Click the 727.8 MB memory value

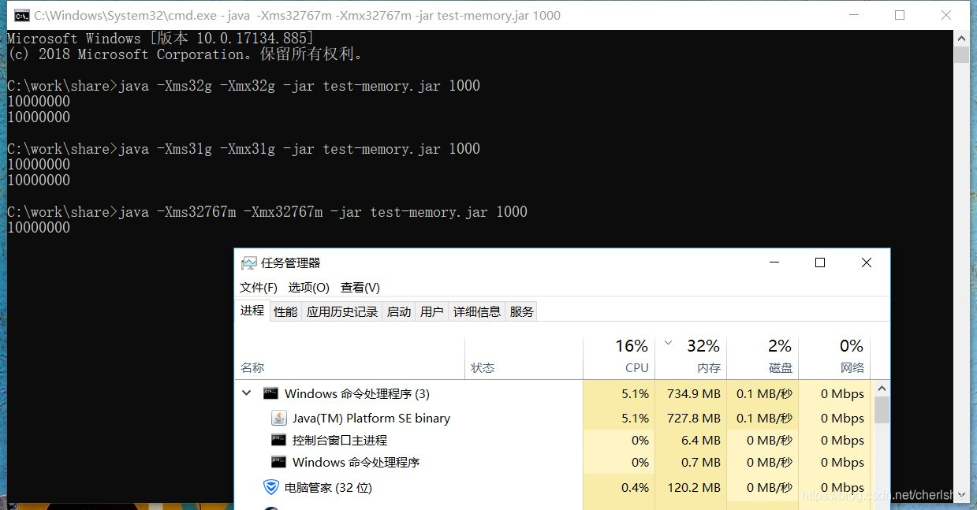694,418
